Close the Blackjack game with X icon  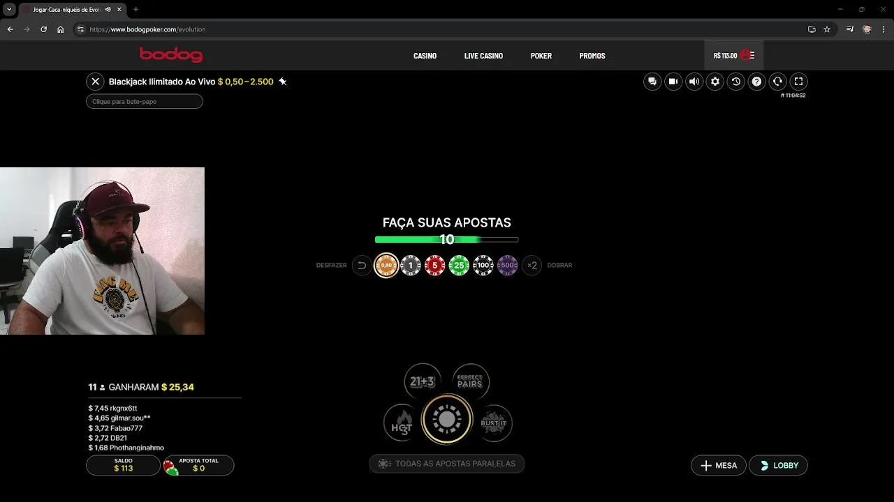(96, 82)
